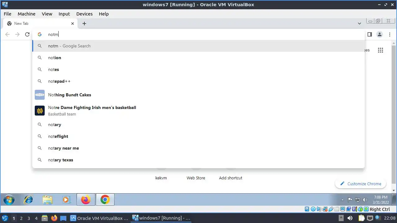This screenshot has height=223, width=397.
Task: Close the New Tab tab
Action: tap(73, 23)
